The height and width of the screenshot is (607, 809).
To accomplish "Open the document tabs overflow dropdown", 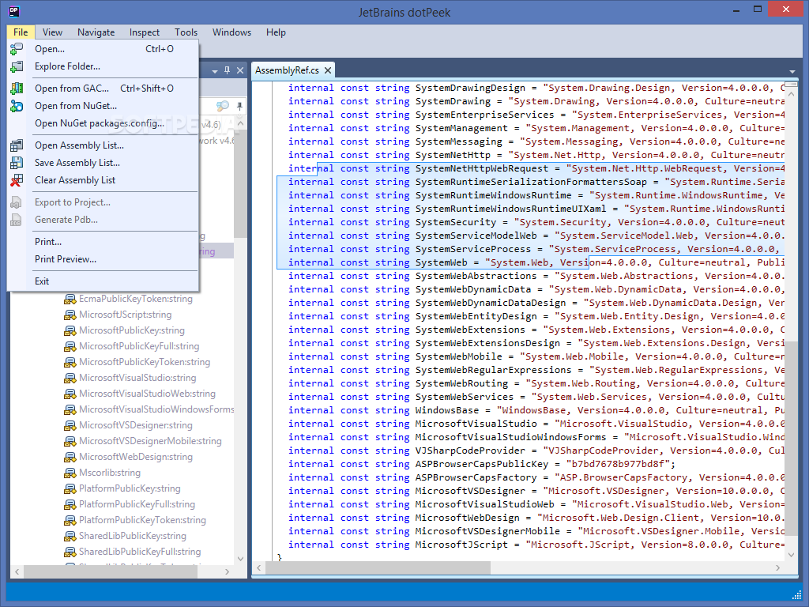I will 792,72.
